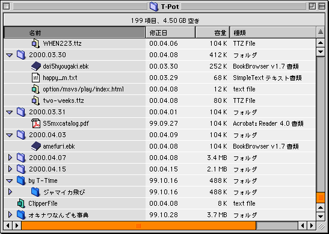Click the 199 項目、4.50 GB 空き status text
329x234 pixels.
point(165,20)
